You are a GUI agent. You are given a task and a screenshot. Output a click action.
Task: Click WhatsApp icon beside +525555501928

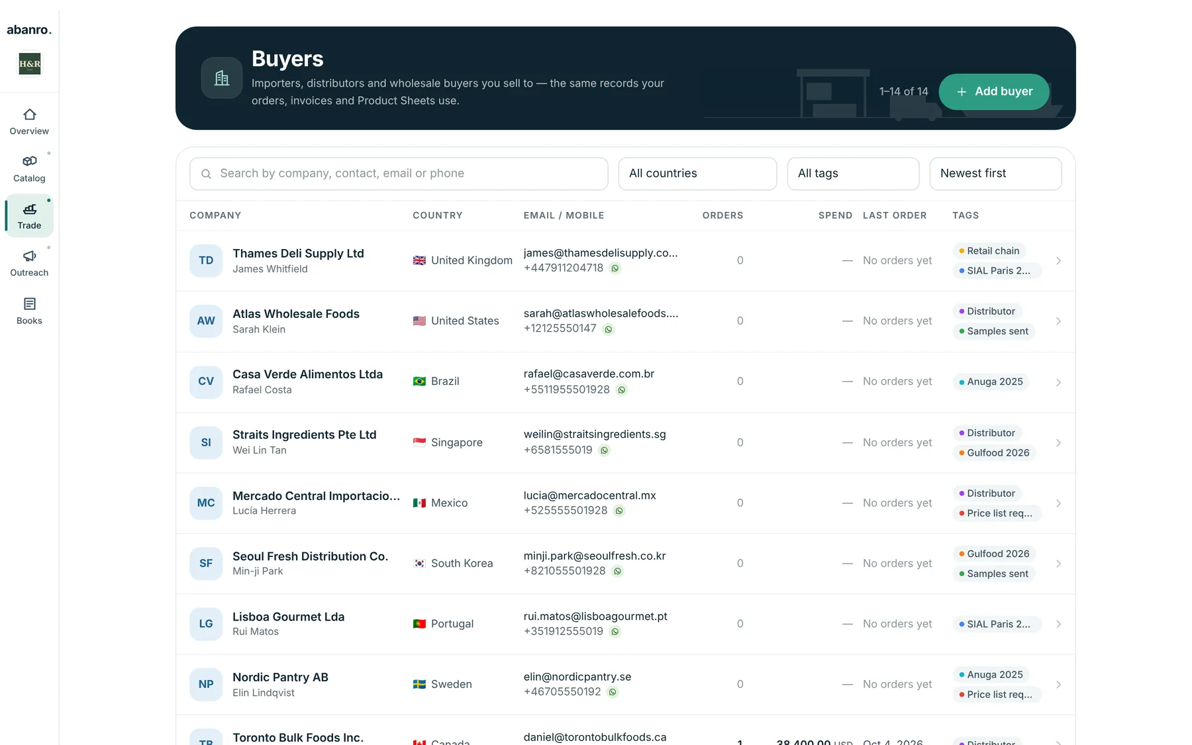click(619, 511)
